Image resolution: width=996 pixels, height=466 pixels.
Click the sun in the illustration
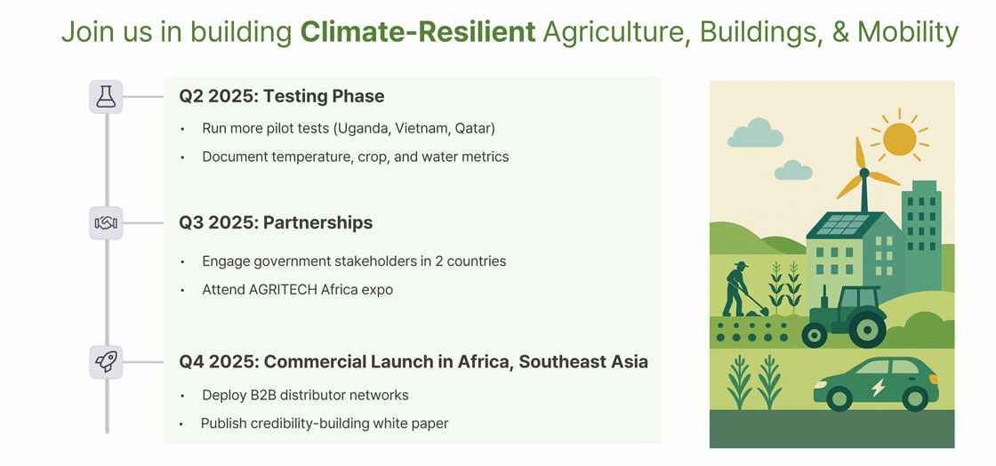(899, 138)
